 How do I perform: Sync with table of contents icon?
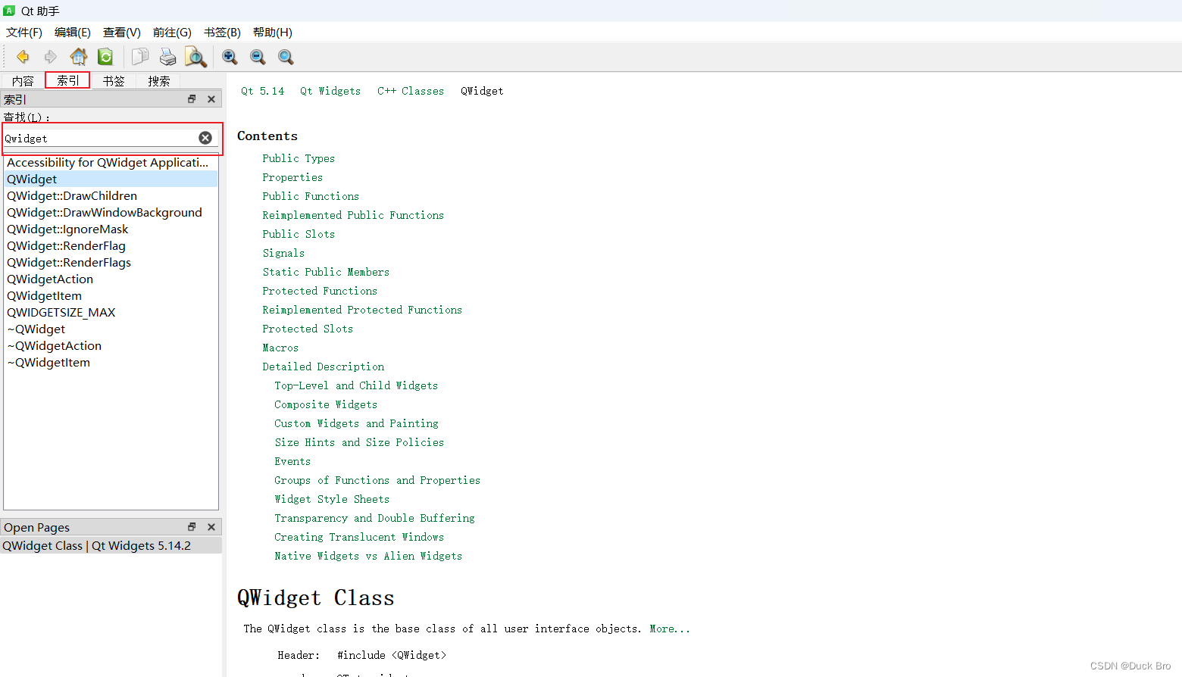click(105, 57)
